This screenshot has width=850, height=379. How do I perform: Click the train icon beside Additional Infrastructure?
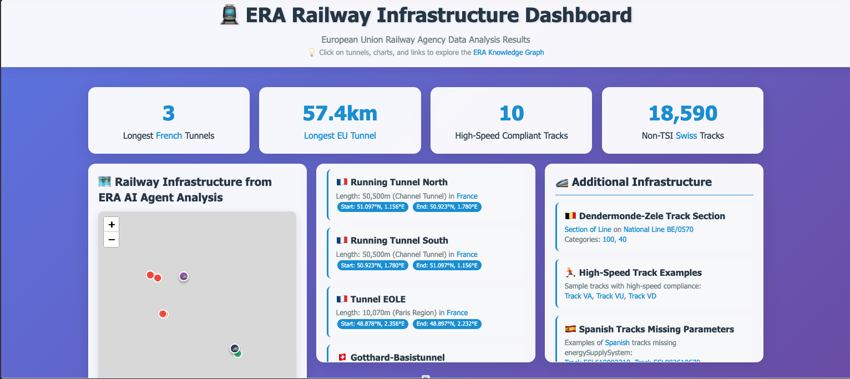click(562, 182)
